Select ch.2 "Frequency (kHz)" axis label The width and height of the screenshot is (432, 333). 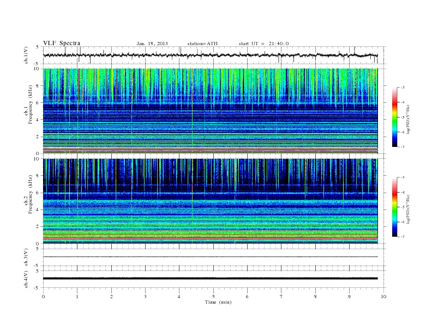click(x=31, y=194)
